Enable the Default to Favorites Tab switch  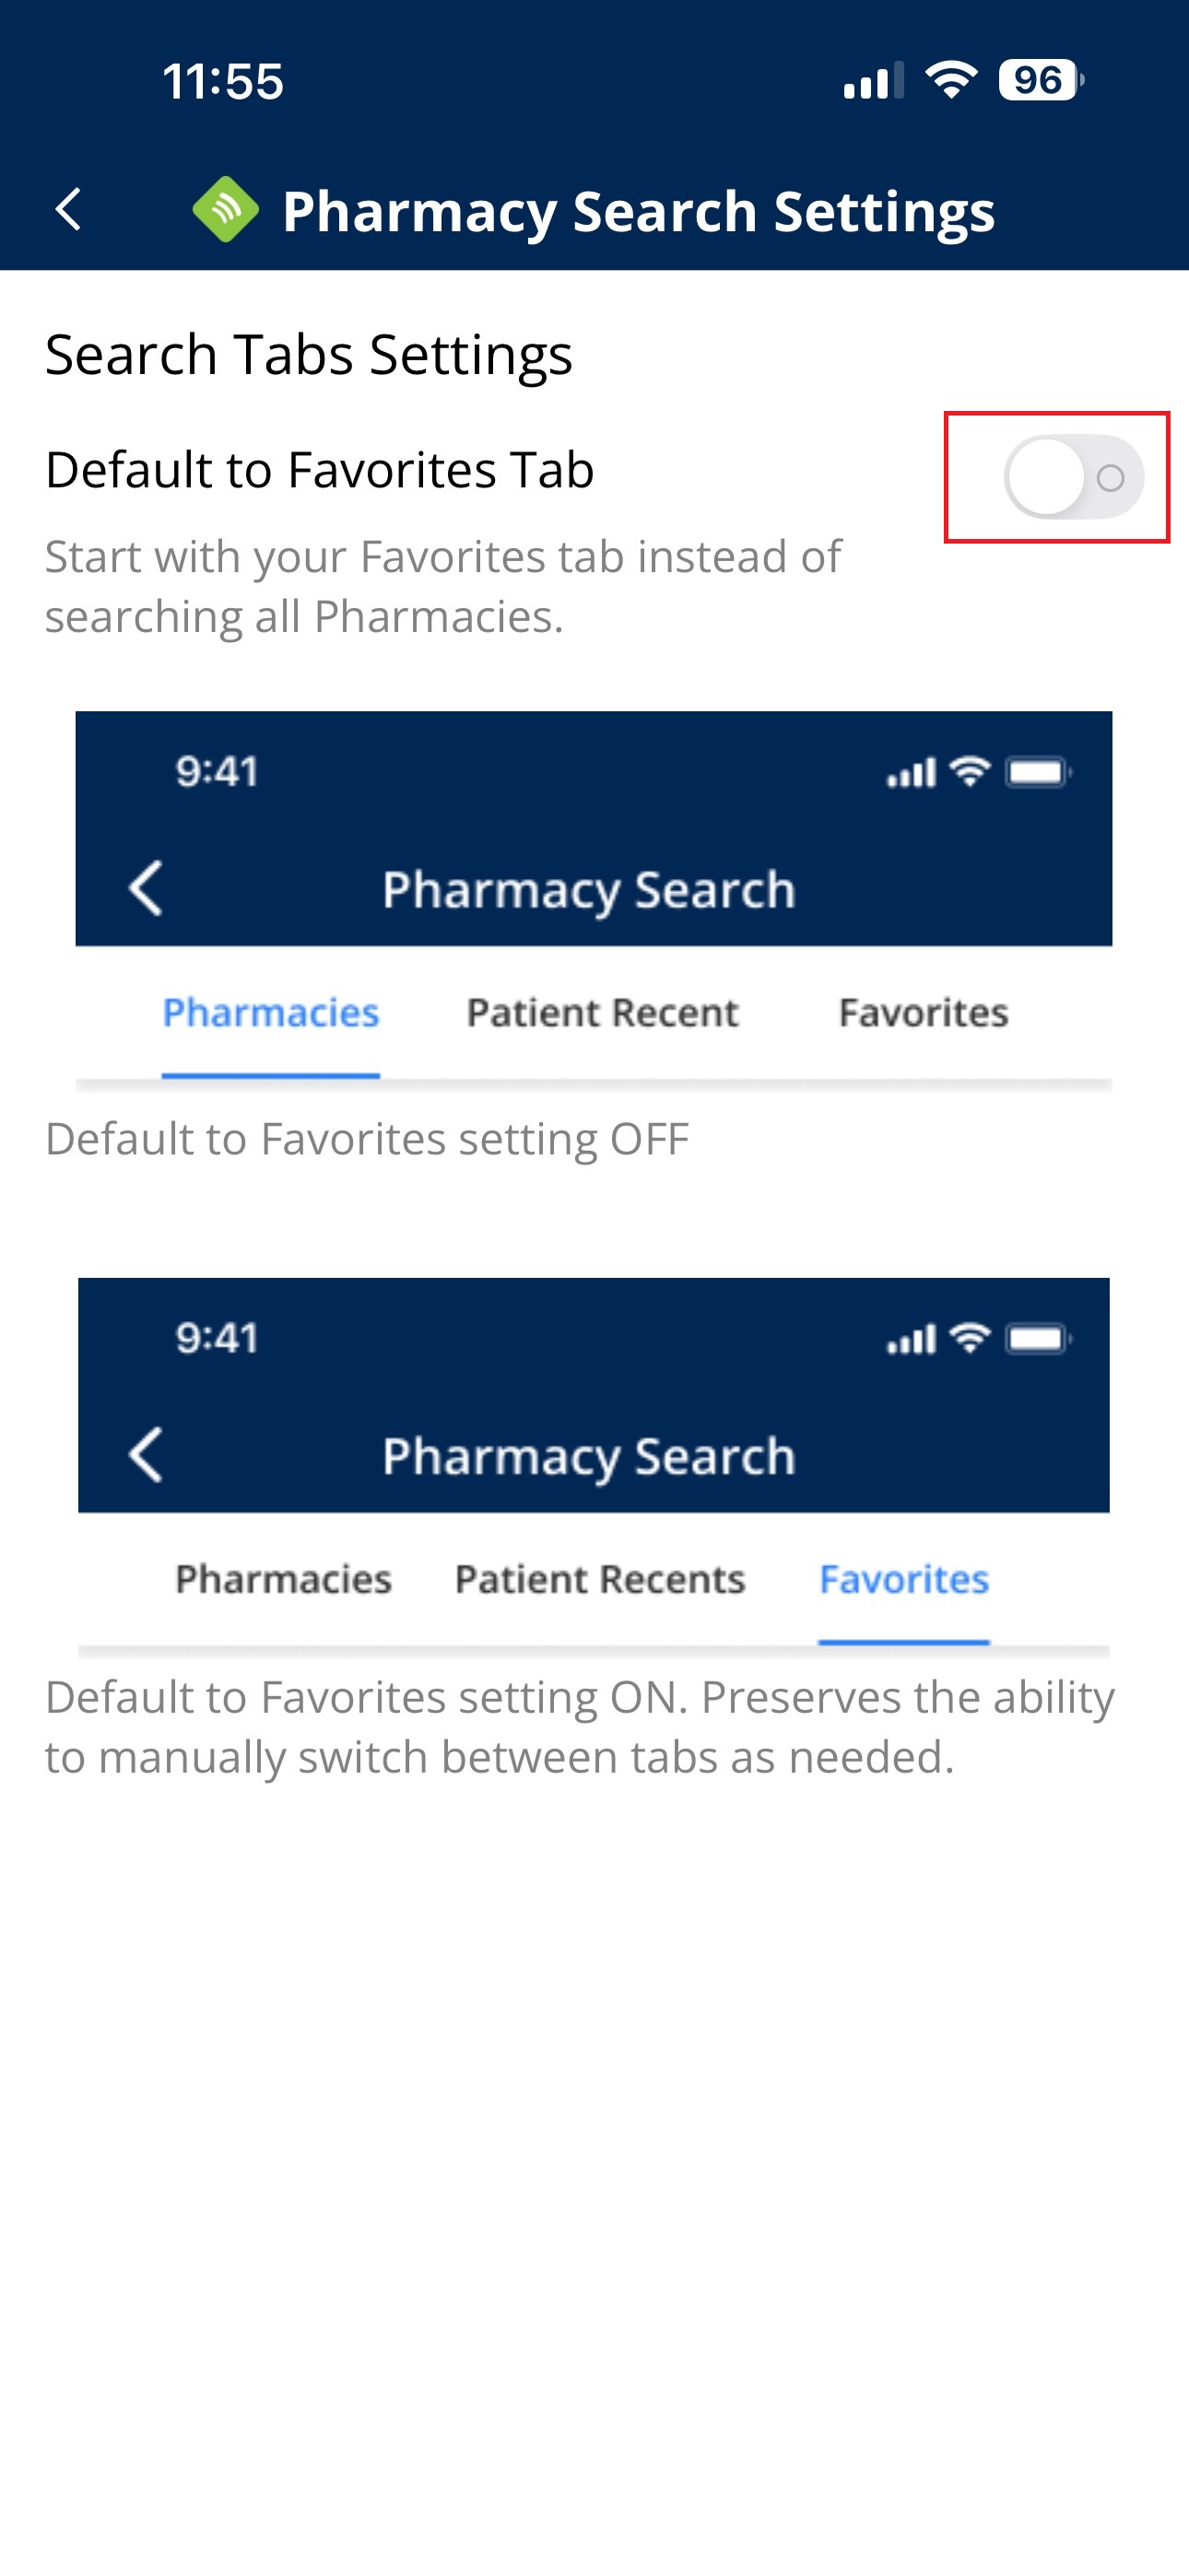coord(1073,477)
